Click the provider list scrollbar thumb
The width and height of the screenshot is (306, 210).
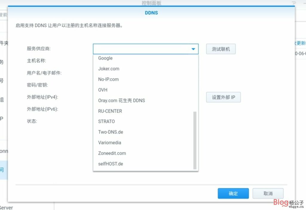195,140
